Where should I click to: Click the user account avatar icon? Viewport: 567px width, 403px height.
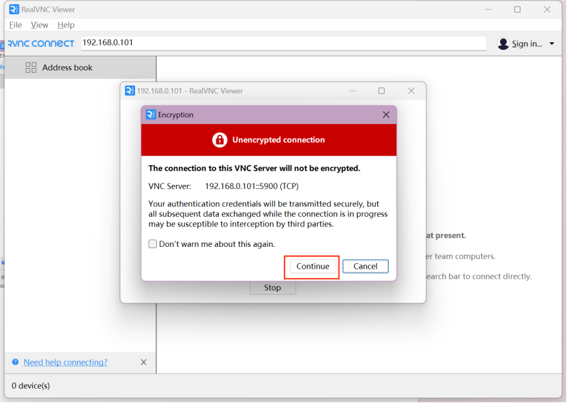[x=504, y=44]
